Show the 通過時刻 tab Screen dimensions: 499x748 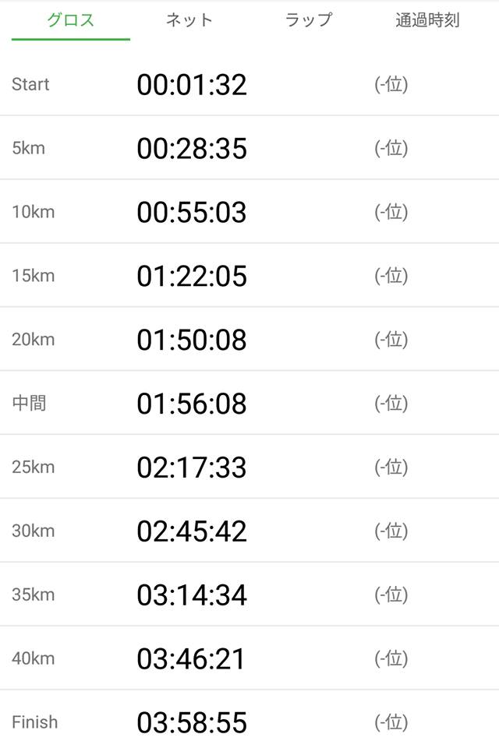coord(427,20)
